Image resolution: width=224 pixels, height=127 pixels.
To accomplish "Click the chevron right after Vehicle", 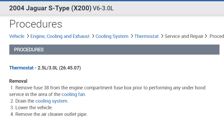I will pos(28,36).
